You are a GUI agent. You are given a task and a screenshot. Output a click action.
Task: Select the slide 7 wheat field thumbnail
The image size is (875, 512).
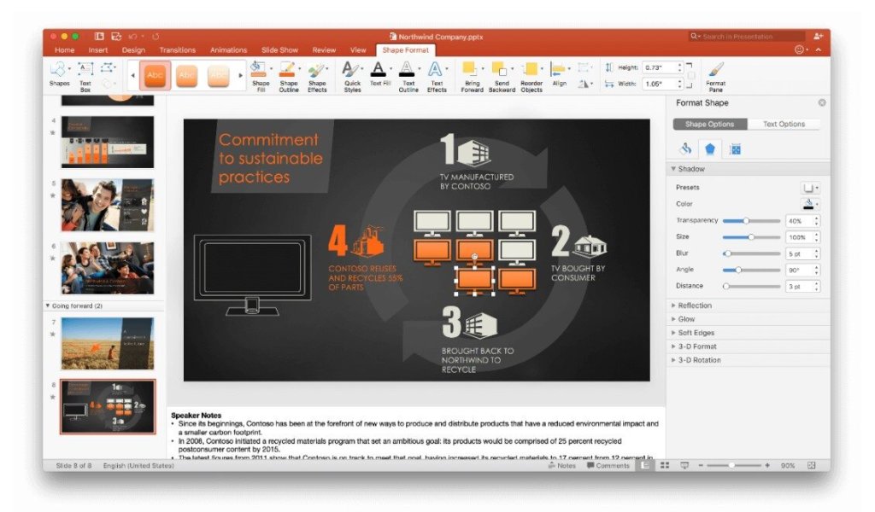coord(107,343)
